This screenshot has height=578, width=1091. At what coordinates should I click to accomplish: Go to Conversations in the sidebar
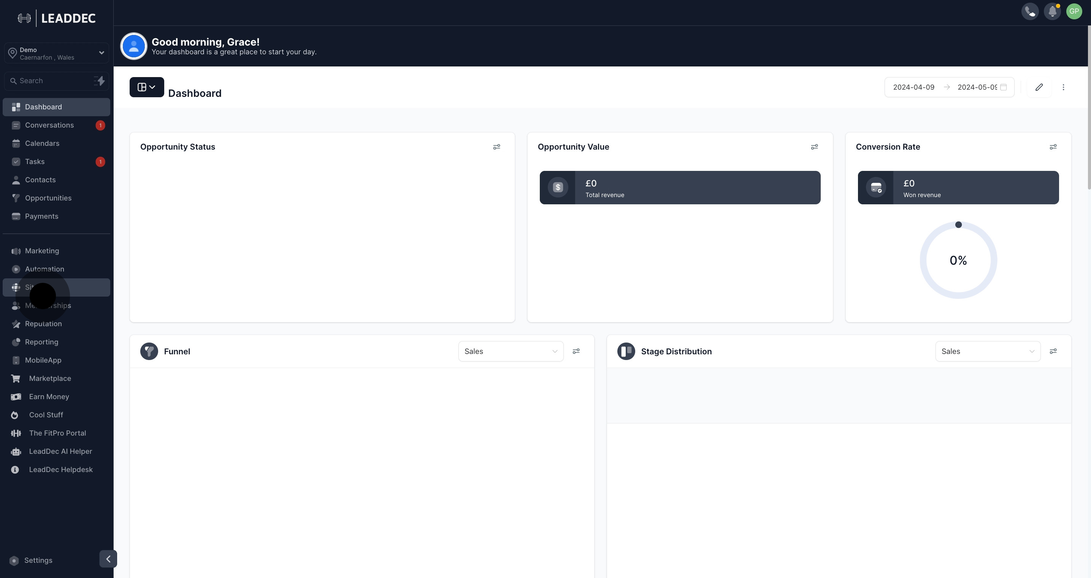click(x=49, y=125)
